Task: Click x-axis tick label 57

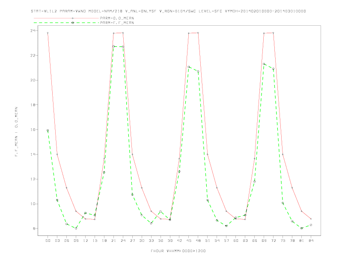Action: click(226, 241)
